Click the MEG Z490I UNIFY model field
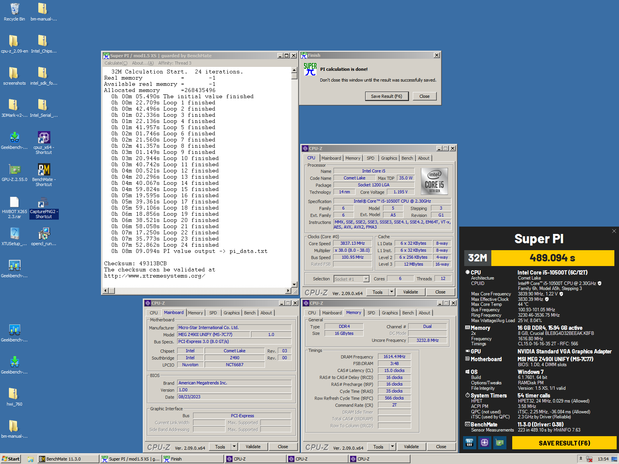 coord(214,334)
